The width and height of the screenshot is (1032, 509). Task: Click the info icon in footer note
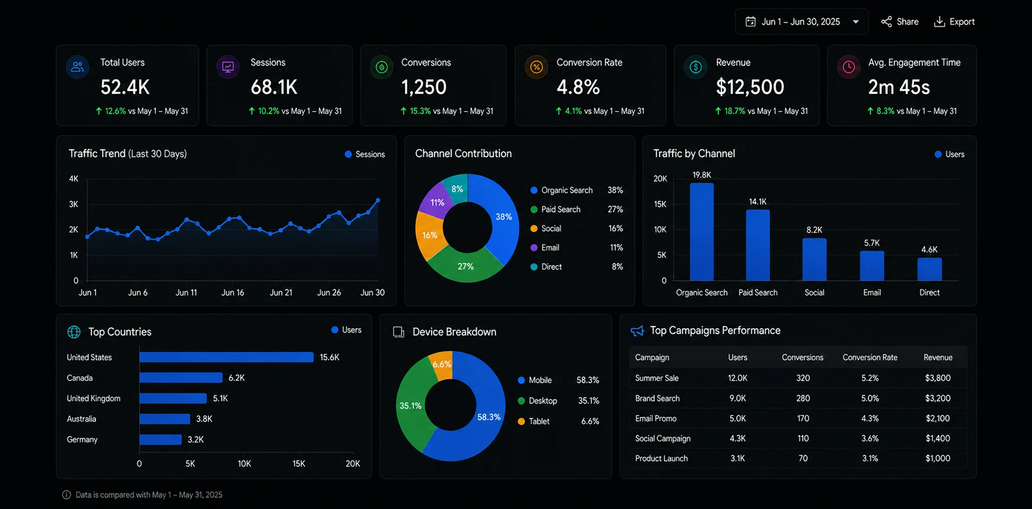67,495
